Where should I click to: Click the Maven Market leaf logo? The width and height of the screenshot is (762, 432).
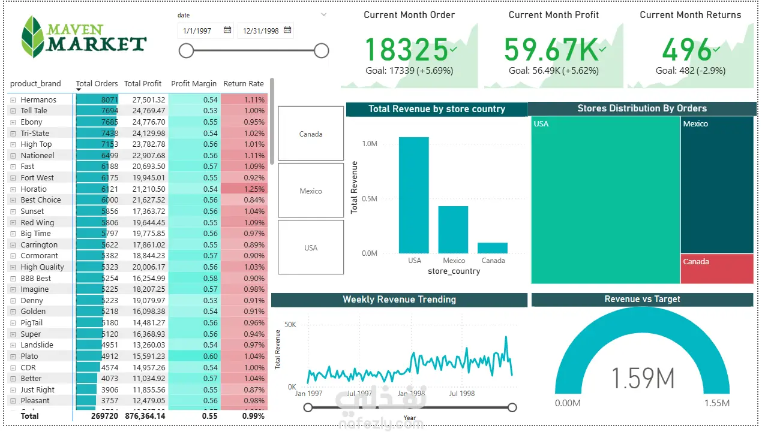tap(31, 36)
